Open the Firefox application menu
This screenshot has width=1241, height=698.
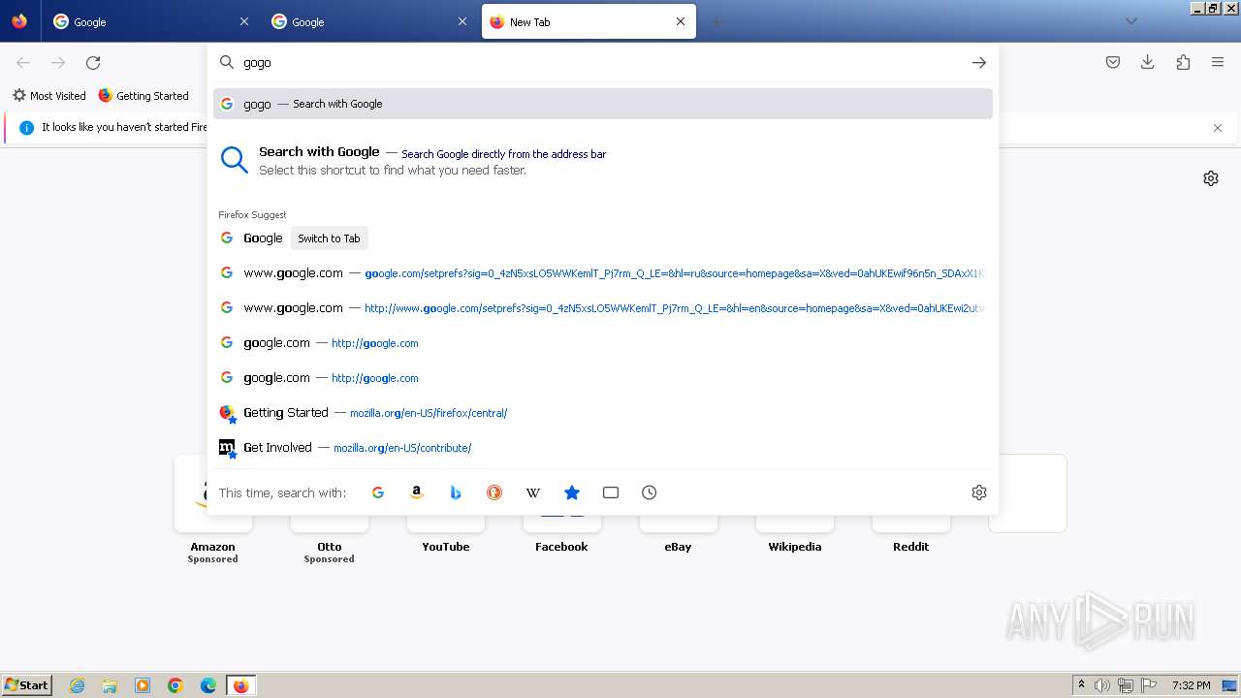tap(1218, 63)
